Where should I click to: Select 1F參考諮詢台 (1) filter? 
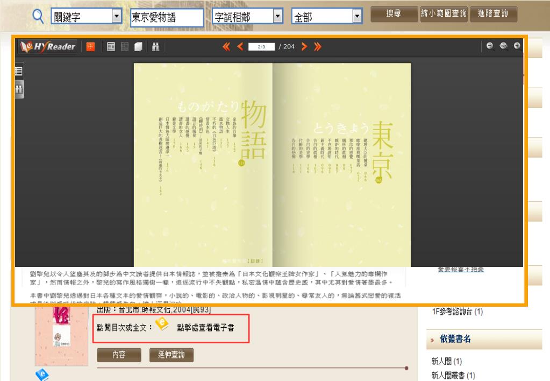coord(458,312)
